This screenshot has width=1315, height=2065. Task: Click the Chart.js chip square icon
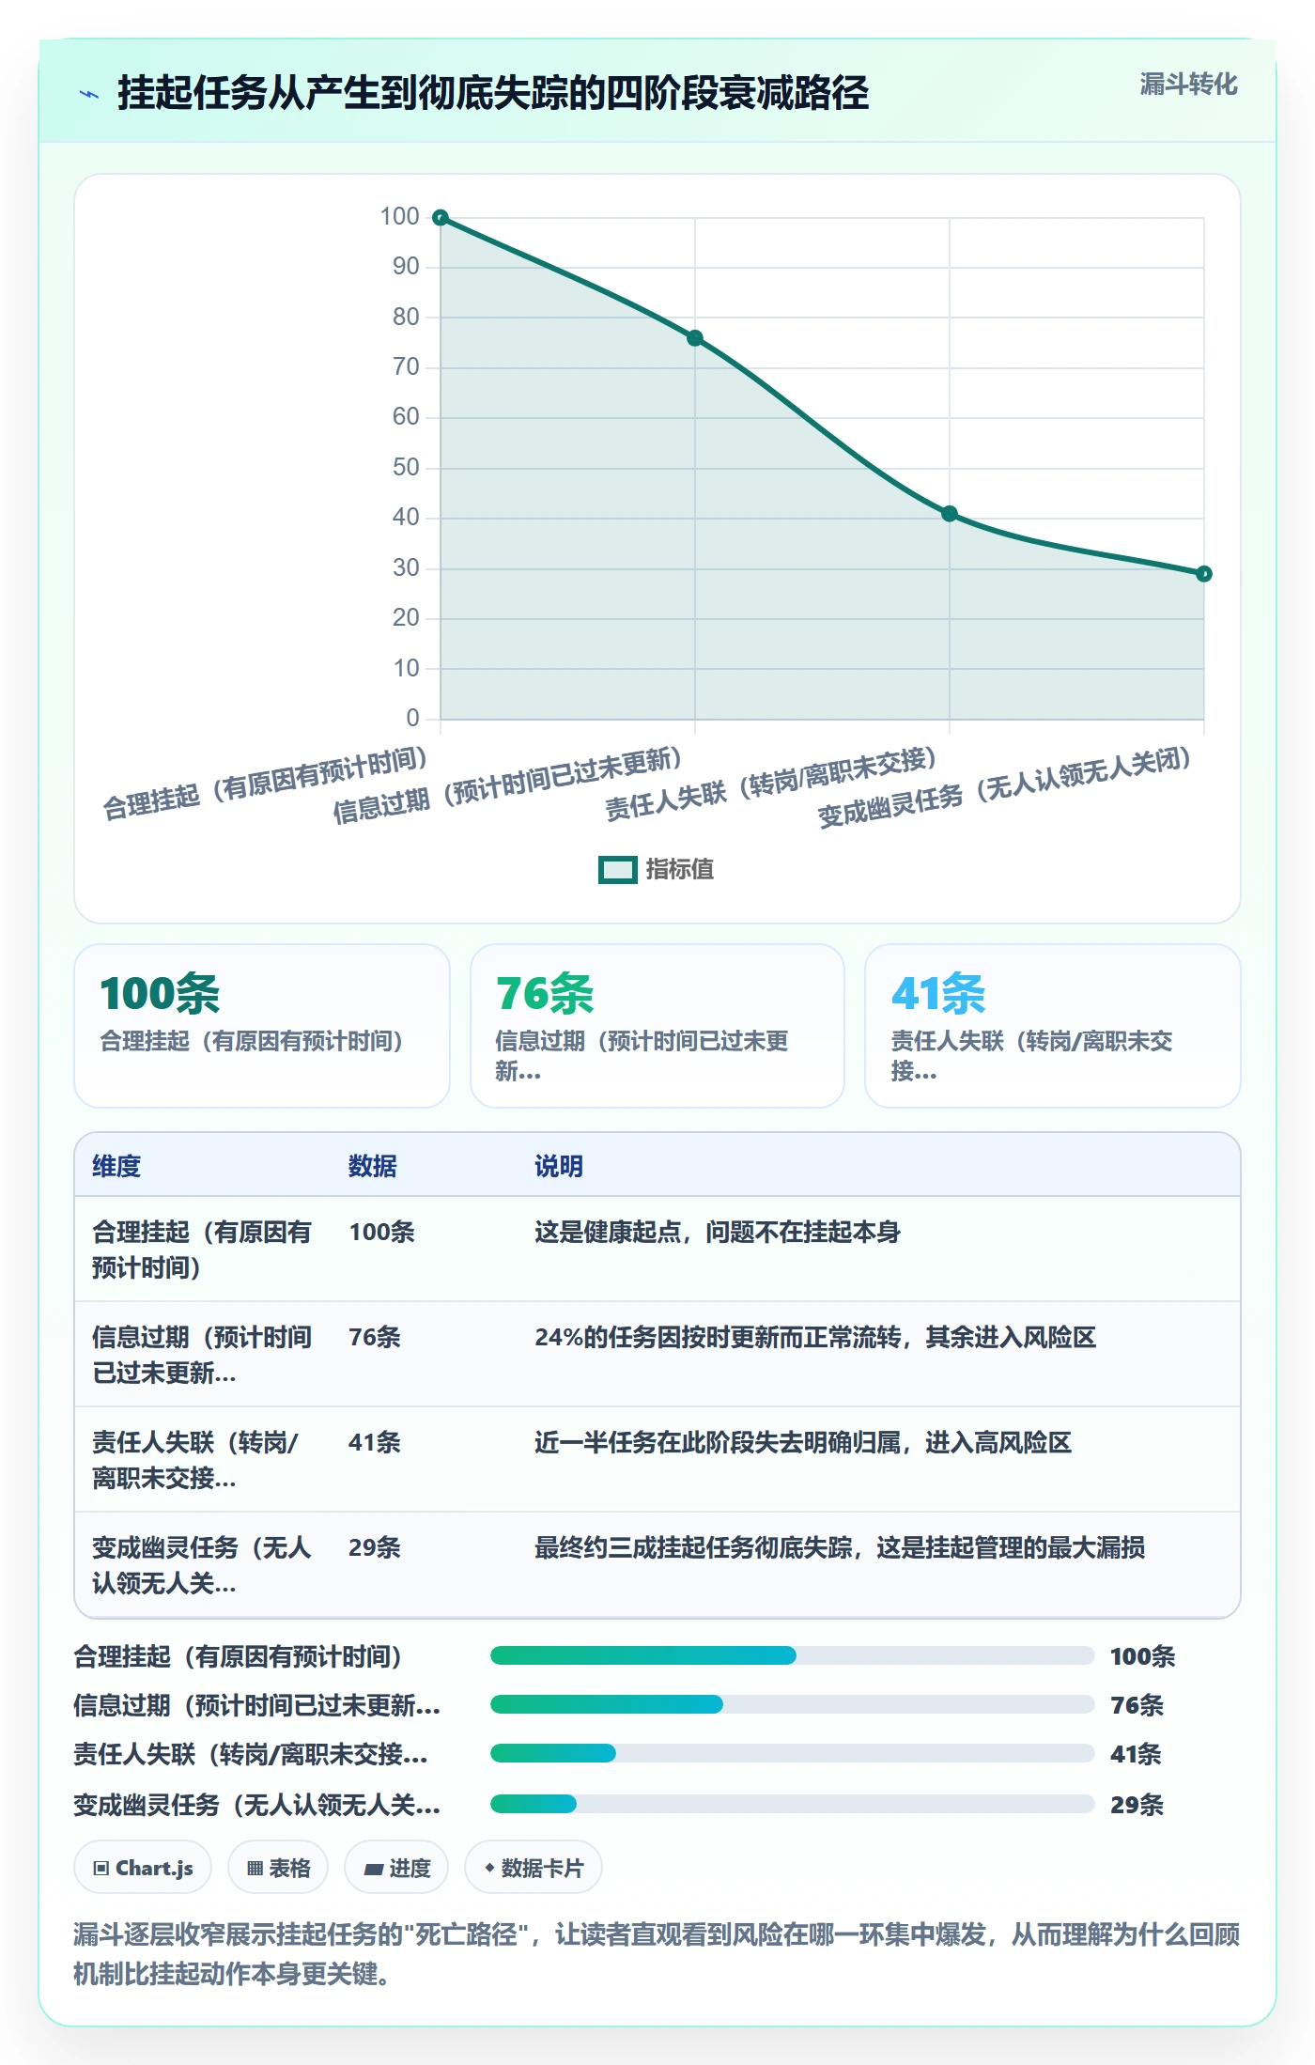pos(101,1868)
